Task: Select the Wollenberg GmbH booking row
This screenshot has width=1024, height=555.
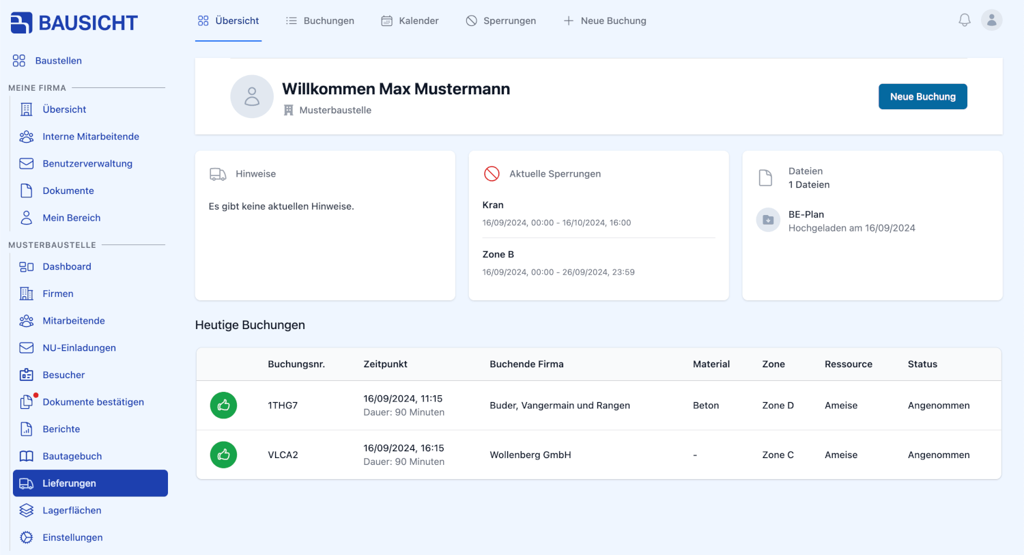Action: tap(531, 454)
